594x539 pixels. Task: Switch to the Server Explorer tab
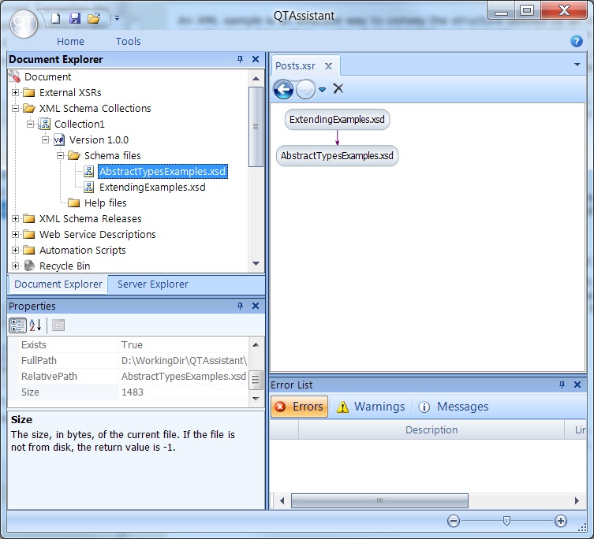tap(153, 284)
